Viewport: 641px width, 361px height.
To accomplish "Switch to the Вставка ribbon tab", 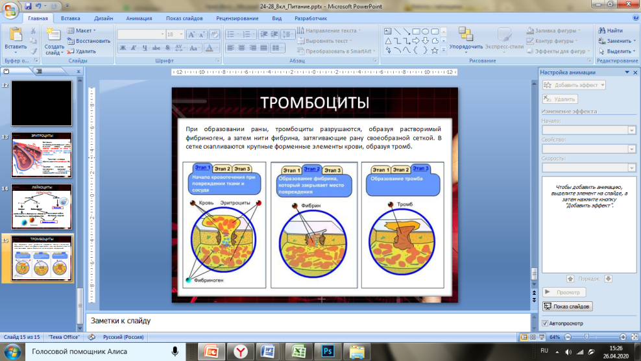I will [x=70, y=19].
